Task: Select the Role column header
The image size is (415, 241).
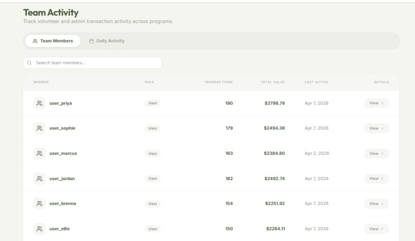Action: click(x=149, y=82)
